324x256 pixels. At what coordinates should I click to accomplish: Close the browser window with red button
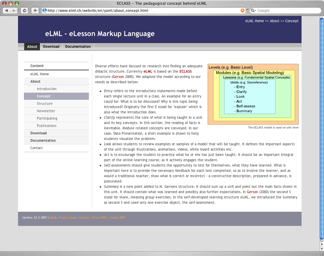(x=4, y=4)
